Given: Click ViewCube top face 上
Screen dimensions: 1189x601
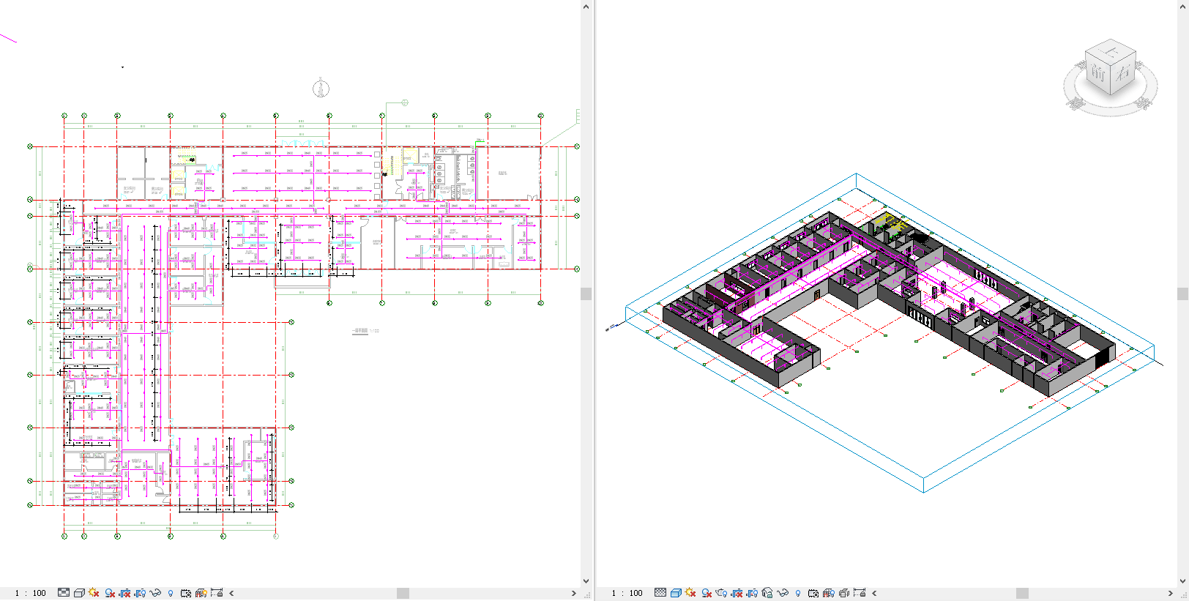Looking at the screenshot, I should (x=1111, y=52).
